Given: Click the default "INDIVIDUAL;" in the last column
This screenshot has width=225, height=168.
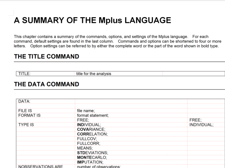Looking at the screenshot, I should [x=201, y=124].
